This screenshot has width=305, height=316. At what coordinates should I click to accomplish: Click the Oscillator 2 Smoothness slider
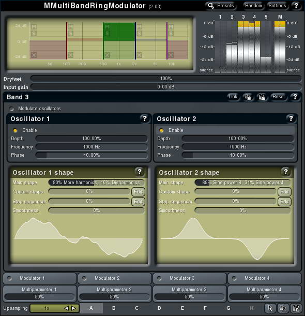(x=242, y=210)
